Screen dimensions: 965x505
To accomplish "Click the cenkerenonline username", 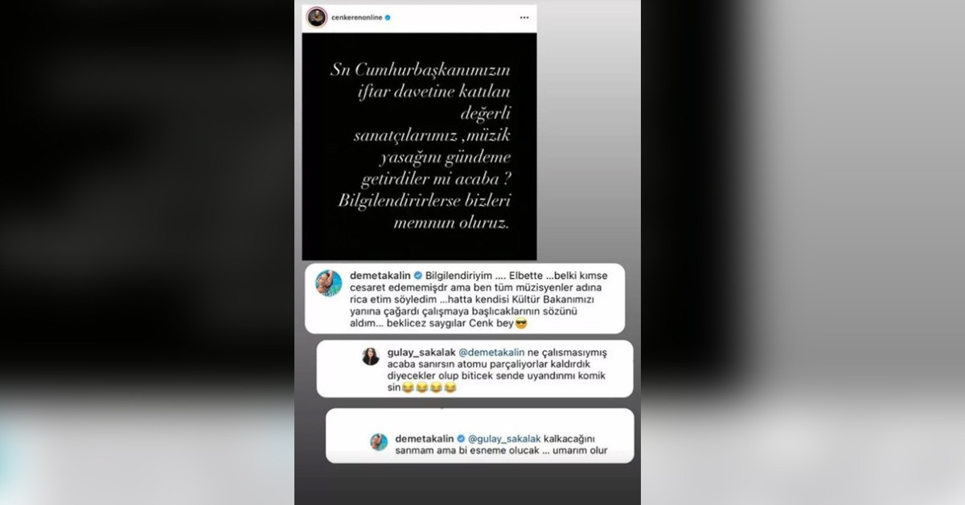I will click(357, 17).
